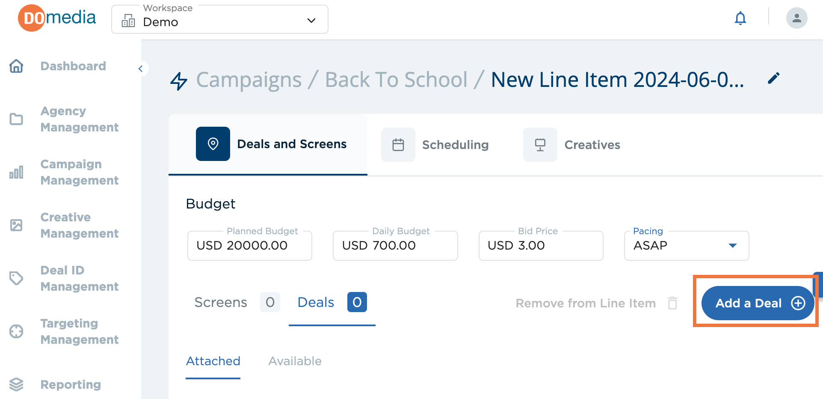Expand the Workspace Demo dropdown
This screenshot has height=399, width=823.
220,20
